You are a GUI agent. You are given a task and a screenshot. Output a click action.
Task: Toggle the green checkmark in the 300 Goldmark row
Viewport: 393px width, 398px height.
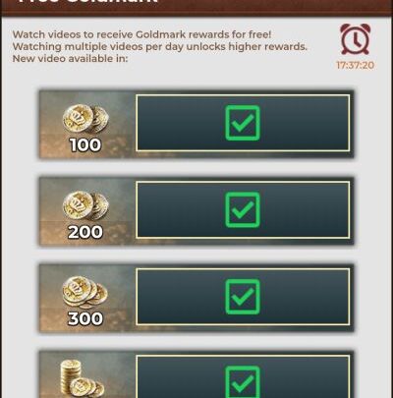click(243, 297)
